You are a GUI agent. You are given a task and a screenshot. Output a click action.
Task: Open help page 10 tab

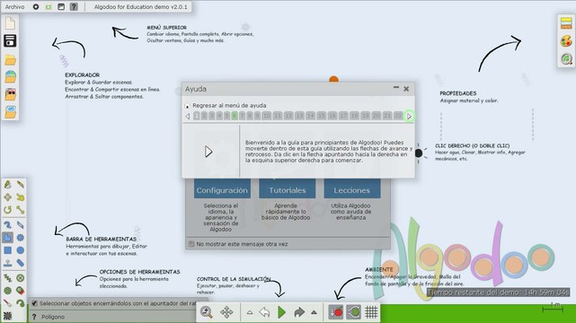point(267,116)
